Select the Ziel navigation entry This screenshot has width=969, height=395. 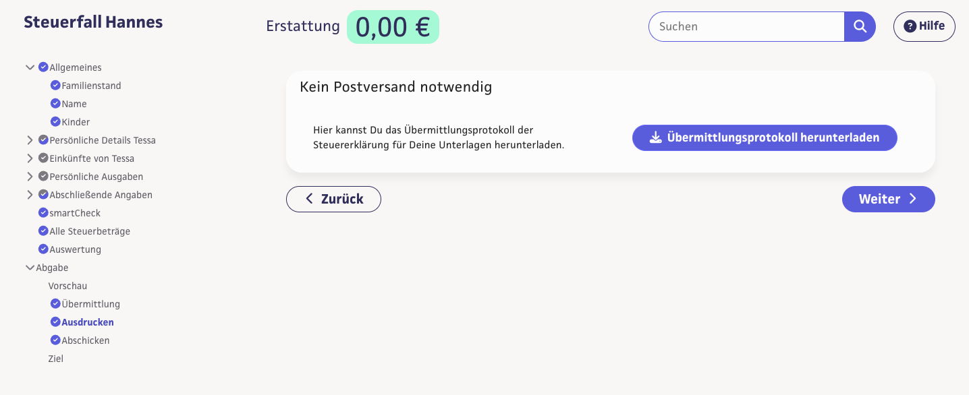click(55, 359)
